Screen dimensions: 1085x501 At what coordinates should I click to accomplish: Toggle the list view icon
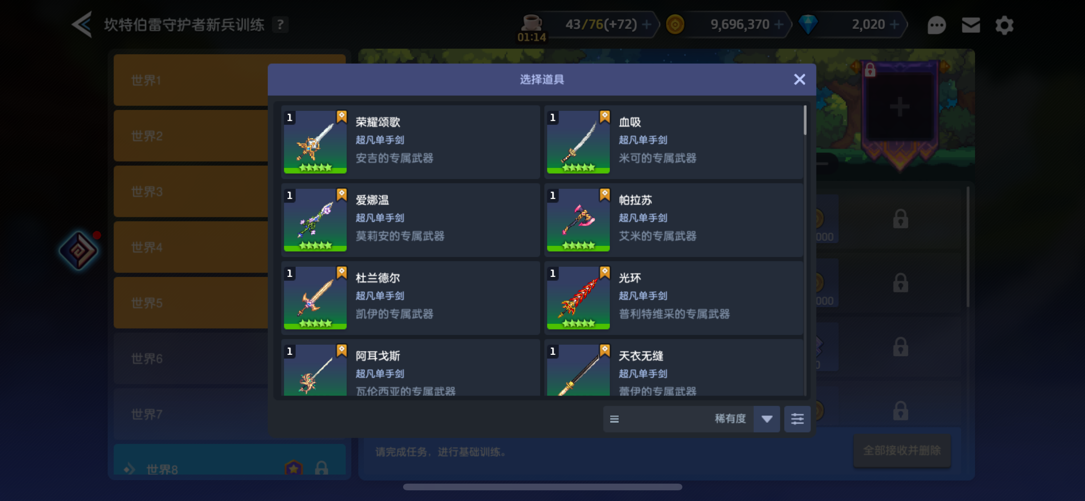[614, 419]
